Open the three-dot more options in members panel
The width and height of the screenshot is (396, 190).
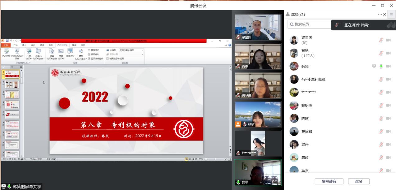[x=380, y=14]
